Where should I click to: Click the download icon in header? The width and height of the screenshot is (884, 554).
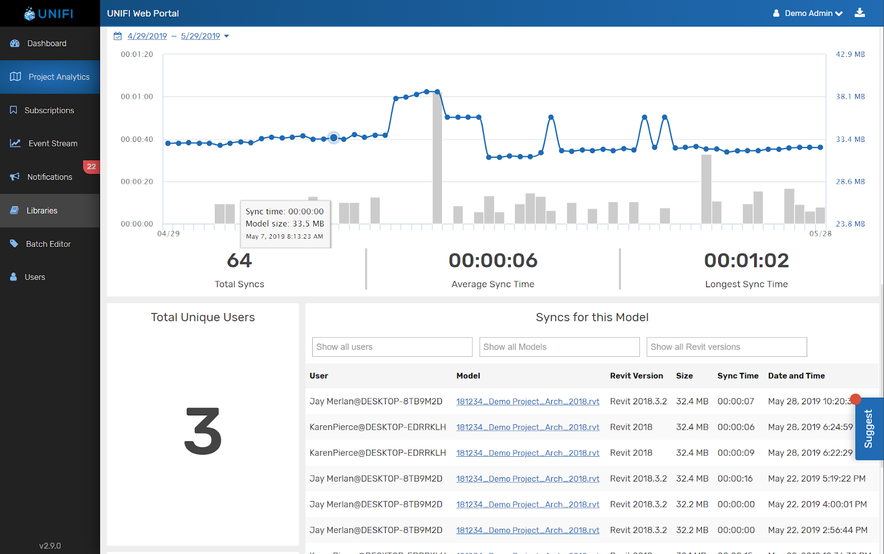pyautogui.click(x=860, y=13)
